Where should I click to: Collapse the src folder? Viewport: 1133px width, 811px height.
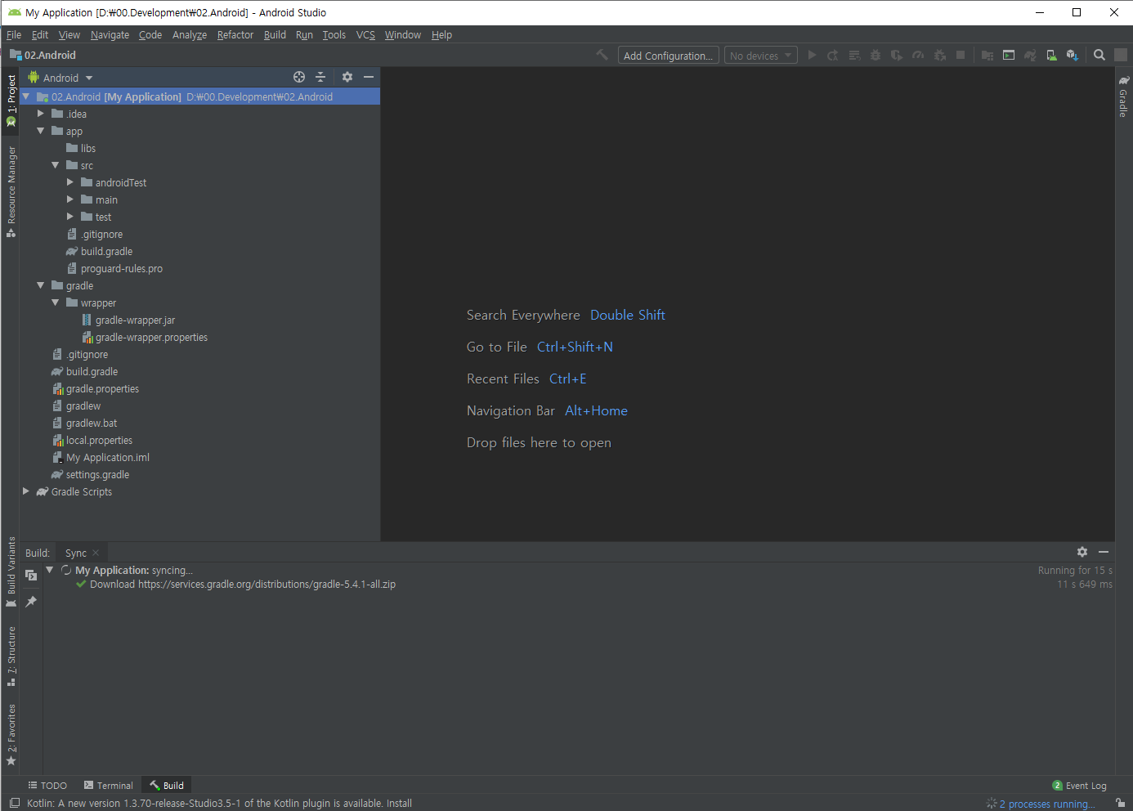pyautogui.click(x=55, y=165)
